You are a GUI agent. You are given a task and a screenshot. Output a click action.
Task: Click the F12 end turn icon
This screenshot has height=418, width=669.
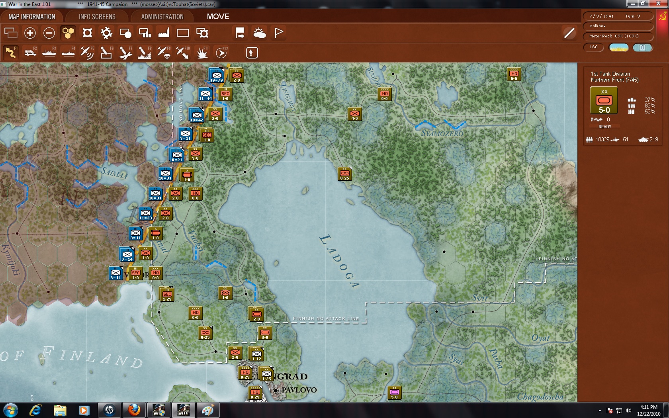point(221,53)
